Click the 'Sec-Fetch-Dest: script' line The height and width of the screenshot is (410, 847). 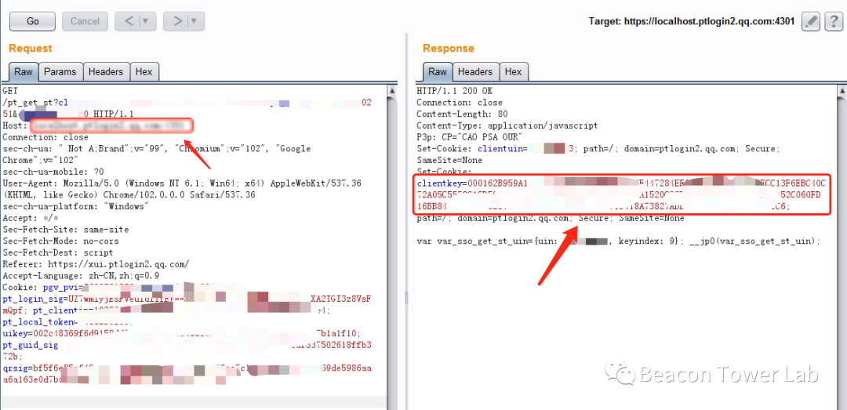(58, 252)
